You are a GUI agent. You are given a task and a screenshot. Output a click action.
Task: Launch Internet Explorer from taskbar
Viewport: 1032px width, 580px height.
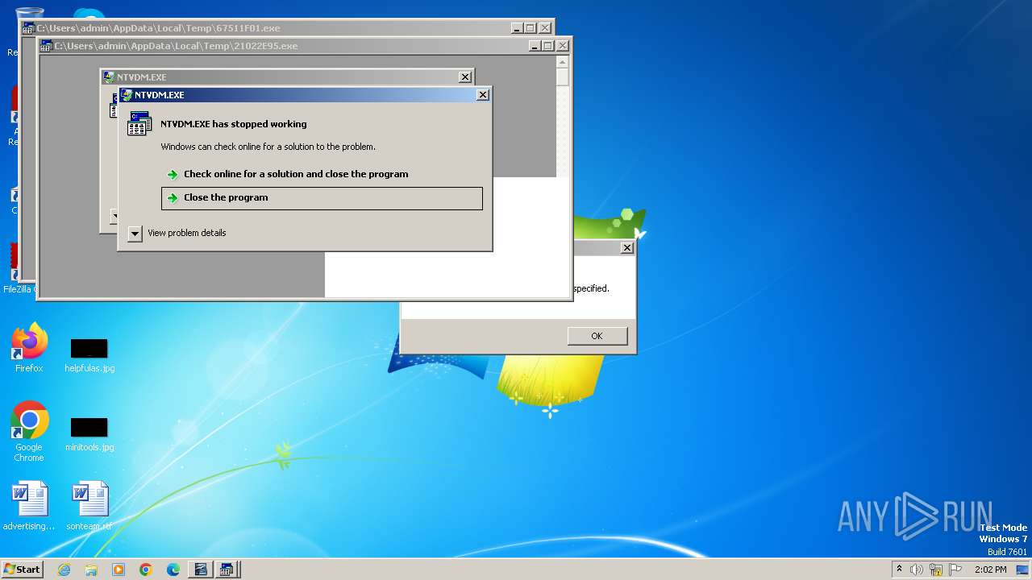64,570
